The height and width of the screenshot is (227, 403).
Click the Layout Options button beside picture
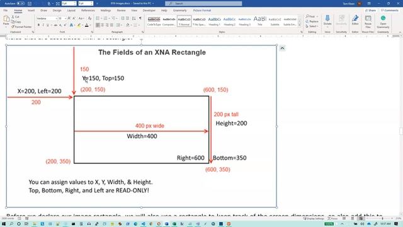pos(282,48)
